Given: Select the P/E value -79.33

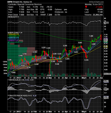Looking at the screenshot, I should click(49, 7).
